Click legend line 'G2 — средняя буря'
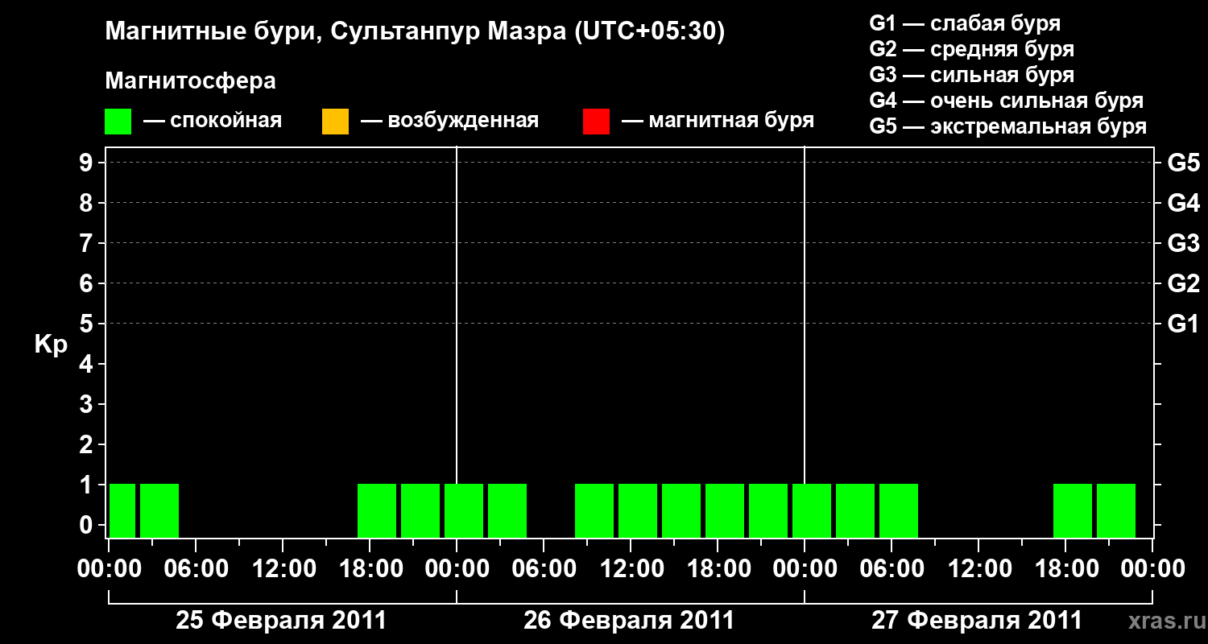The height and width of the screenshot is (644, 1208). pos(971,48)
